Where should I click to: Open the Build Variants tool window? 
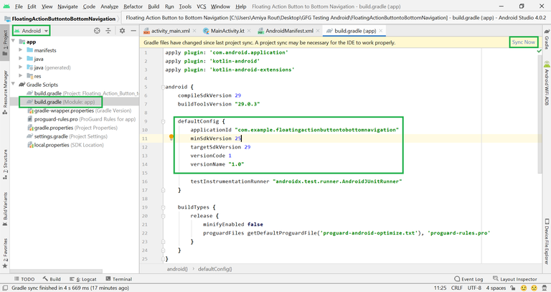[5, 209]
